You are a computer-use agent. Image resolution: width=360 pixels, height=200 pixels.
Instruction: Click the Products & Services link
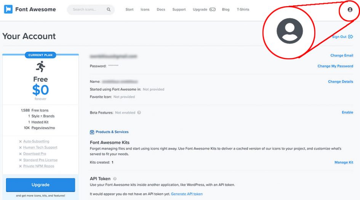tap(112, 132)
